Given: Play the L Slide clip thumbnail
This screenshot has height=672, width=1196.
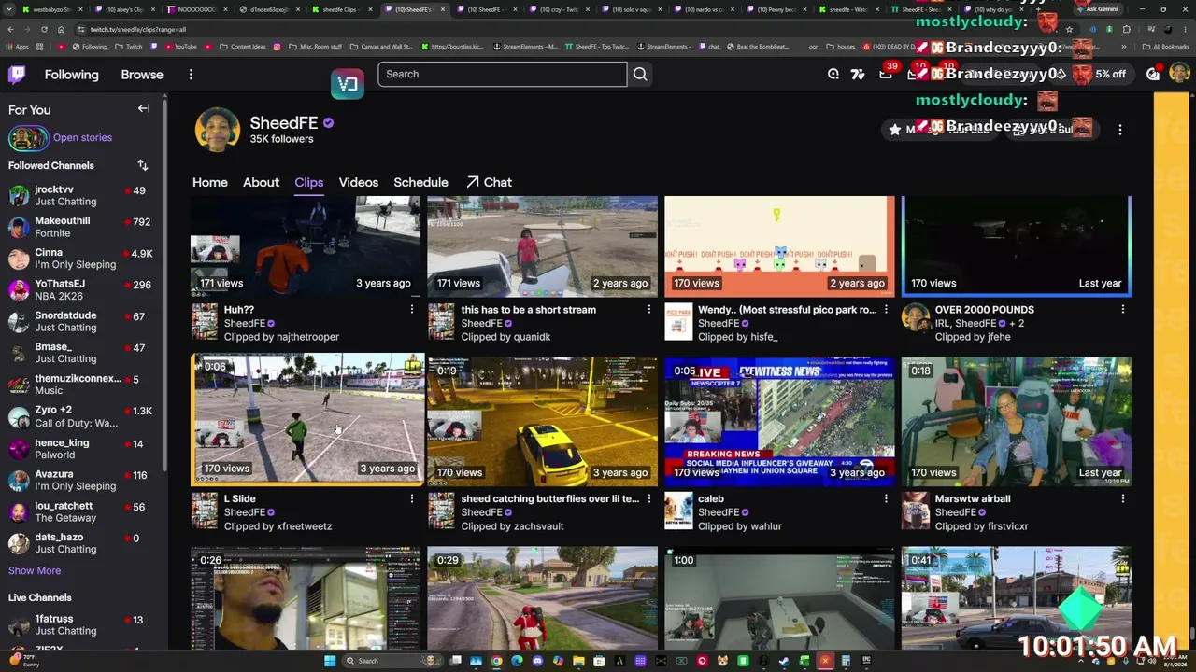Looking at the screenshot, I should point(307,419).
